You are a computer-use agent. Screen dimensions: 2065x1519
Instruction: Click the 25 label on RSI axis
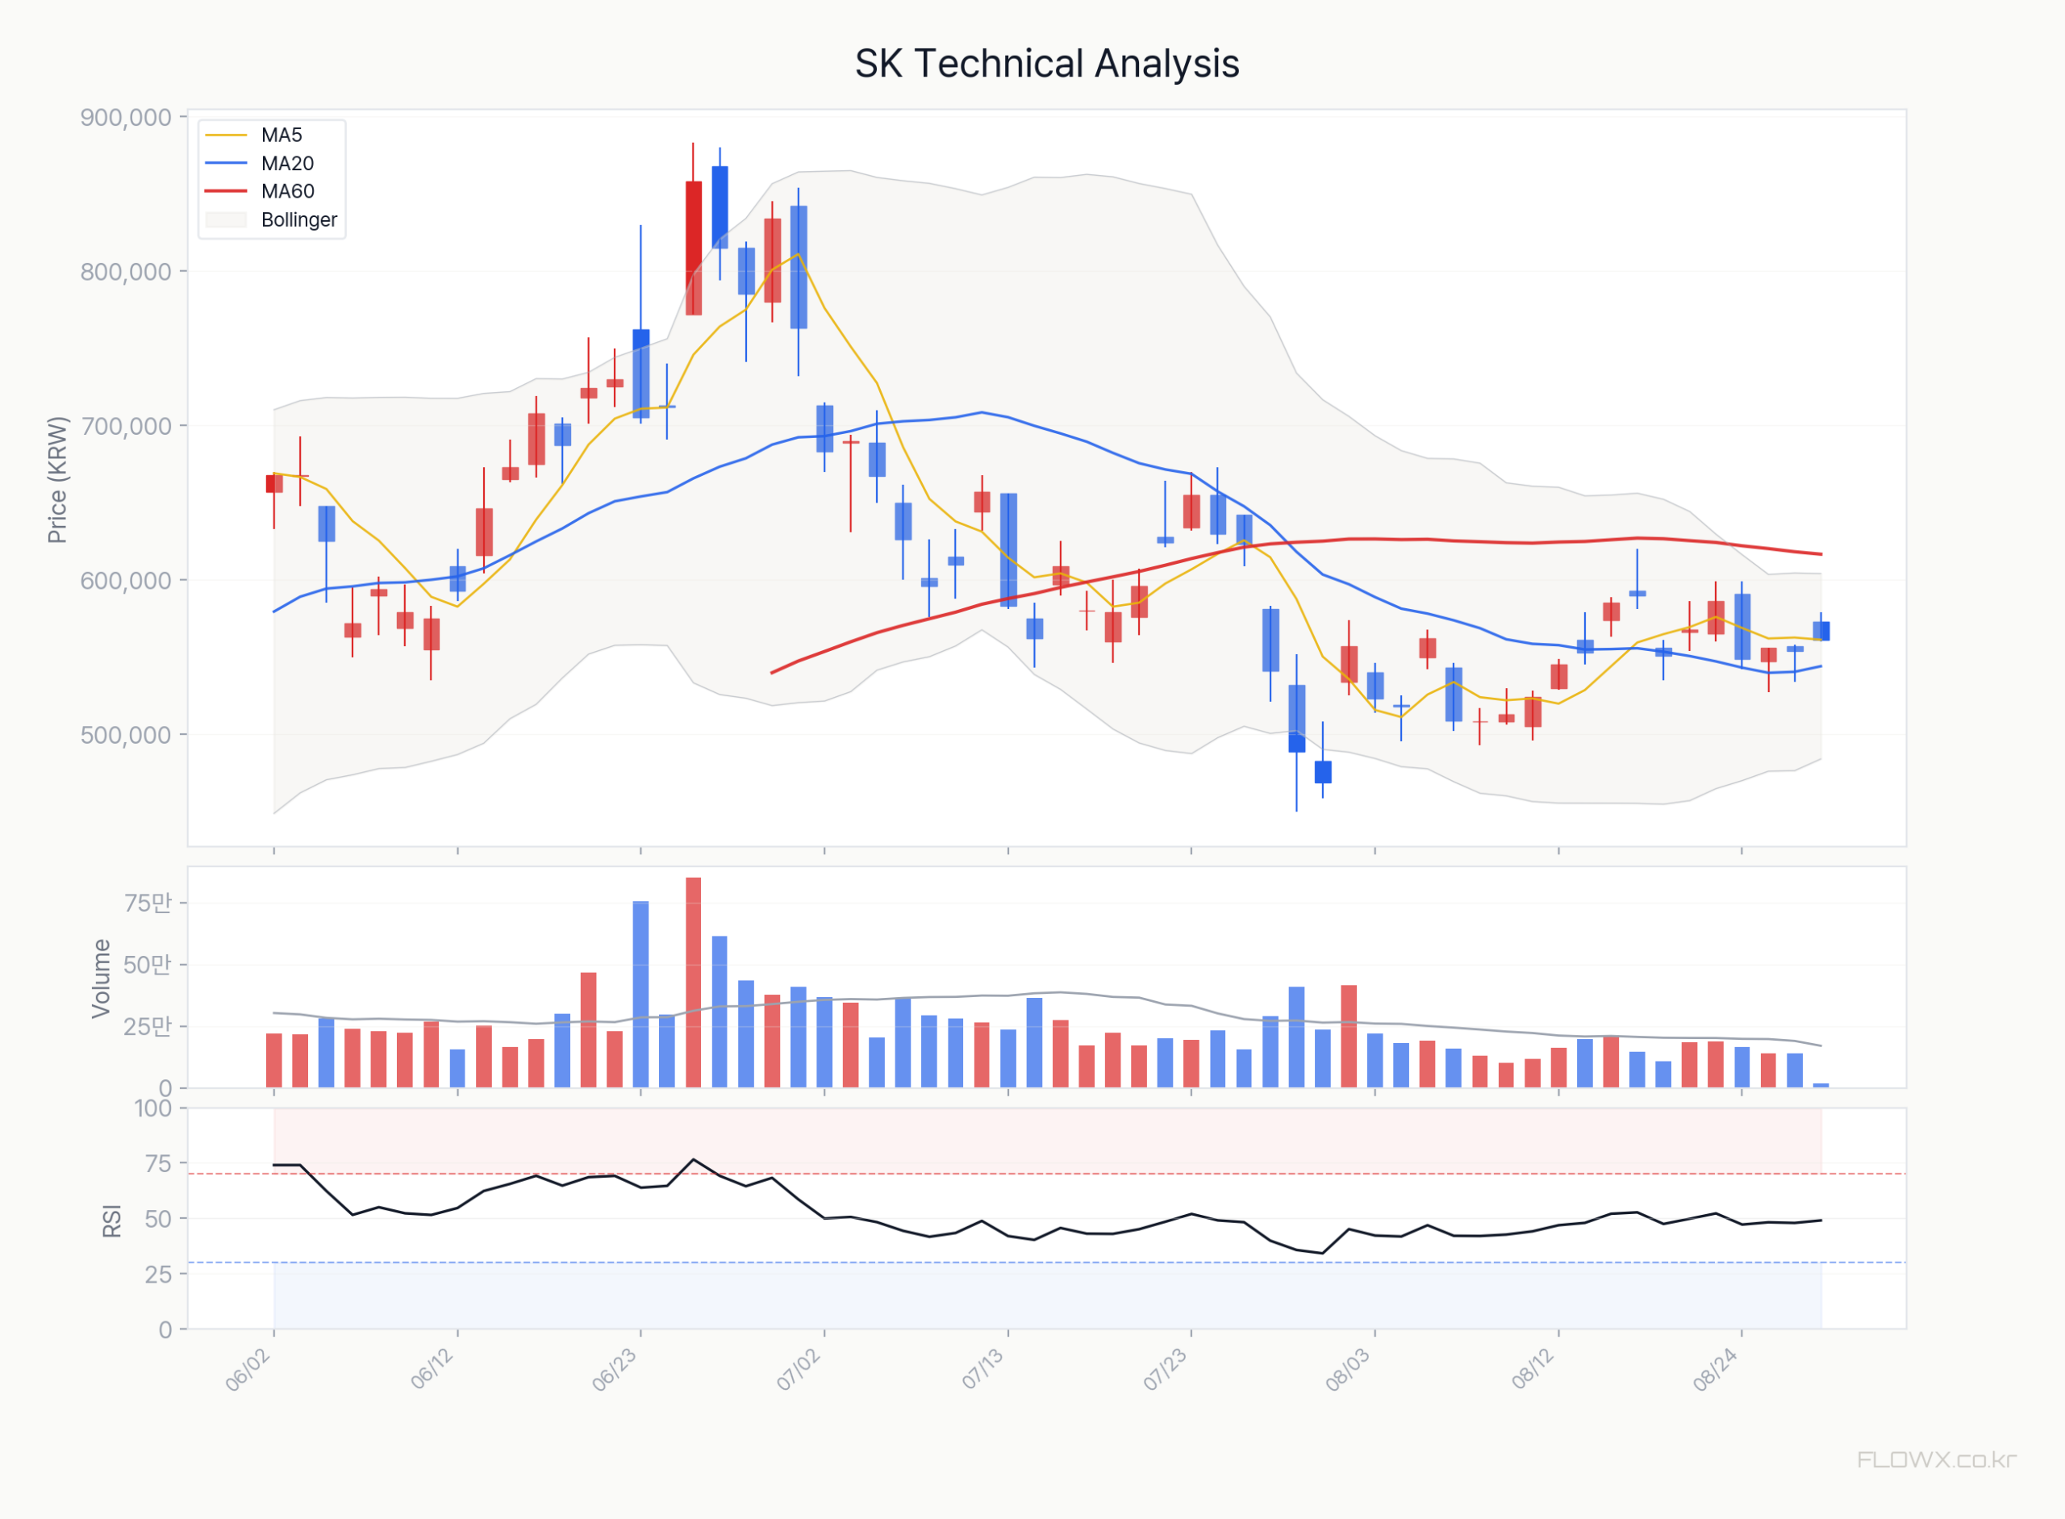(159, 1275)
